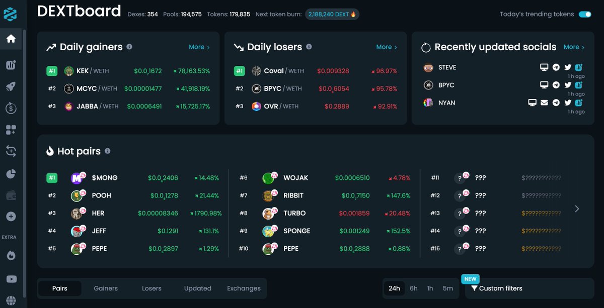Switch to the Gainers tab
Image resolution: width=604 pixels, height=308 pixels.
(106, 288)
